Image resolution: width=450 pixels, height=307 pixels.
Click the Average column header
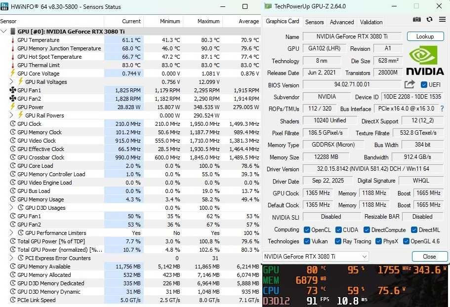(x=242, y=21)
